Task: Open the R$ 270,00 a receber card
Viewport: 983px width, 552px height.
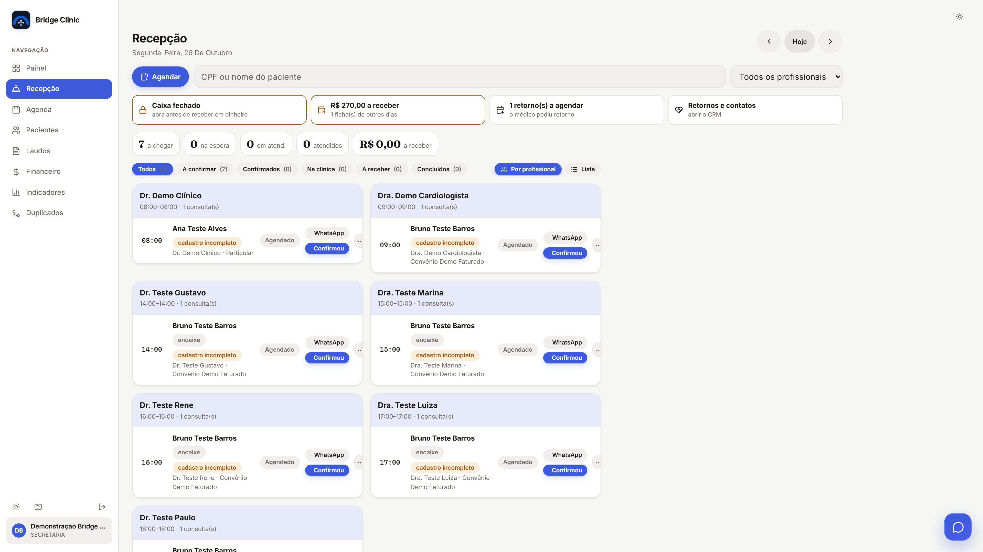Action: coord(398,110)
